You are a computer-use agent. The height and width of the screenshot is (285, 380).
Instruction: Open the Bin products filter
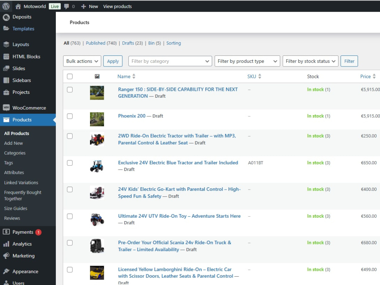coord(151,43)
